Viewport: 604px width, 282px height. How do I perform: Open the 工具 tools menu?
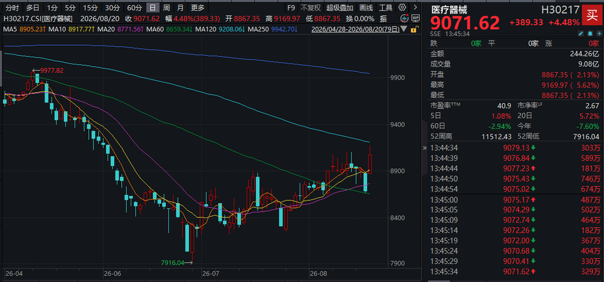pyautogui.click(x=386, y=7)
